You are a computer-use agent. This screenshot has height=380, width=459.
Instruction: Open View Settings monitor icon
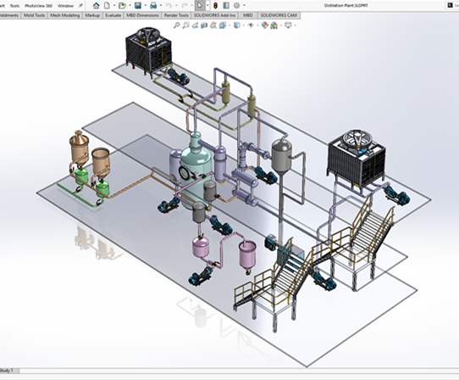click(288, 25)
